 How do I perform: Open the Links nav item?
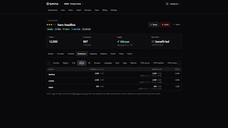[63, 10]
